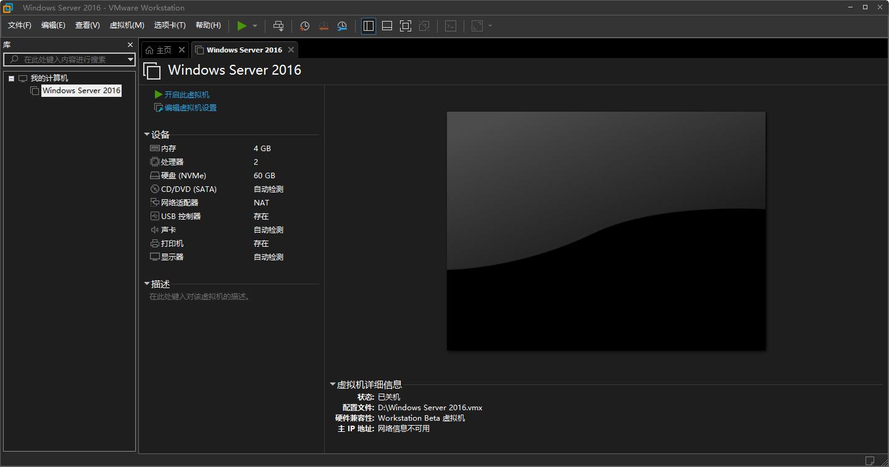The height and width of the screenshot is (467, 889).
Task: Click the VMware Workstation logo in title bar
Action: pyautogui.click(x=8, y=7)
